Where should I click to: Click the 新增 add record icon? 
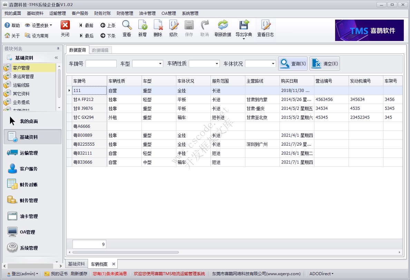tap(143, 25)
